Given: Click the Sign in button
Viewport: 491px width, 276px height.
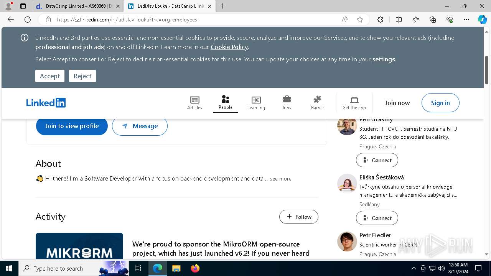Looking at the screenshot, I should pos(440,103).
